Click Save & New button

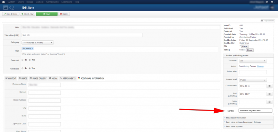click(27, 14)
